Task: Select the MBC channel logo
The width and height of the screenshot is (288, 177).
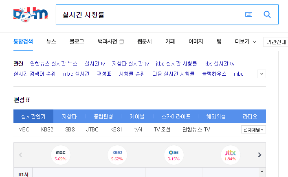Action: 60,153
